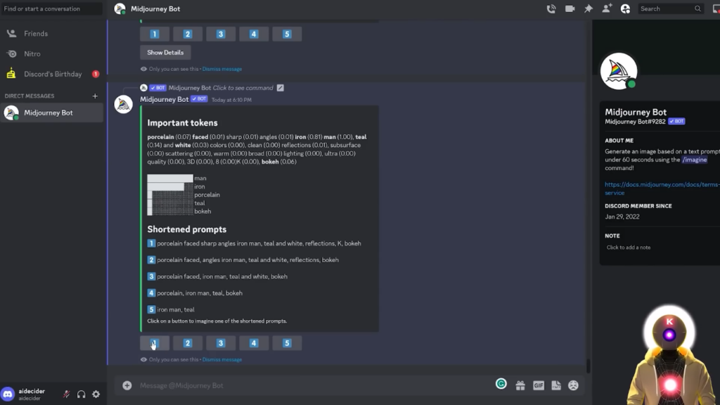Image resolution: width=720 pixels, height=405 pixels.
Task: Click 'Important tokens' heading
Action: pyautogui.click(x=182, y=122)
